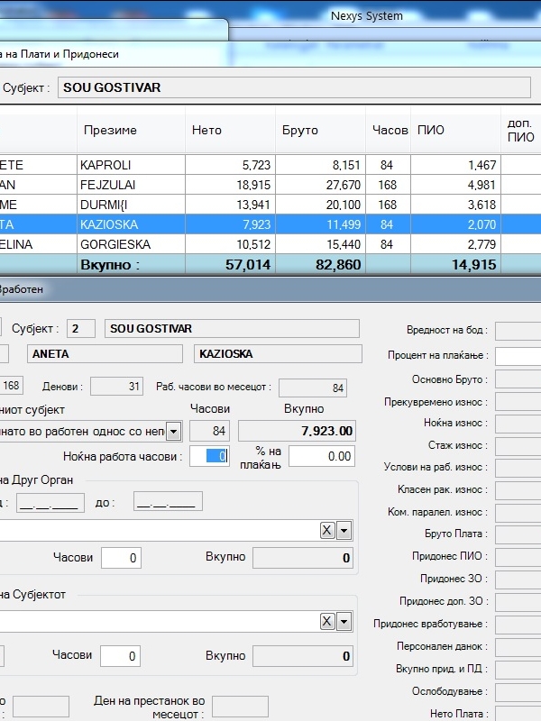Expand the Субјектот combo box arrow
The height and width of the screenshot is (721, 541).
[344, 621]
